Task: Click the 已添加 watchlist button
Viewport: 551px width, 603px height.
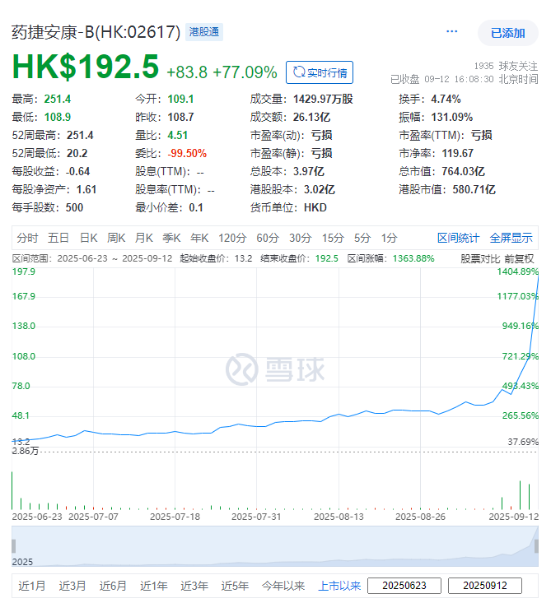Action: coord(508,33)
